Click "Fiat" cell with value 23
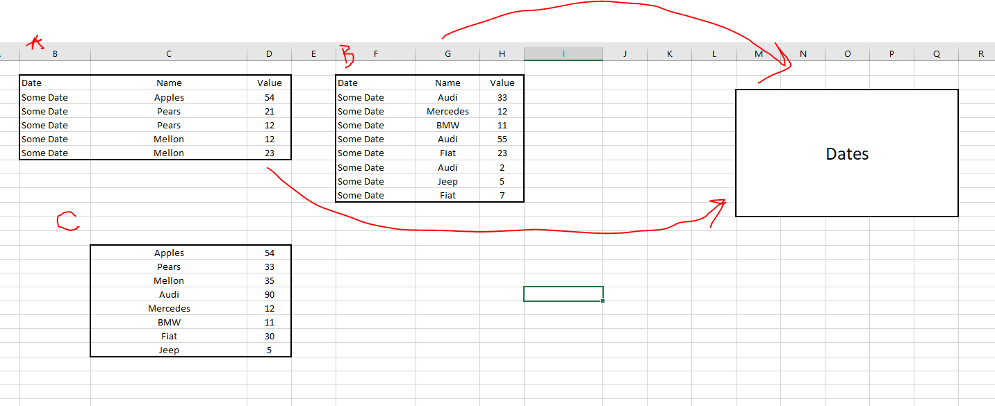 tap(447, 153)
